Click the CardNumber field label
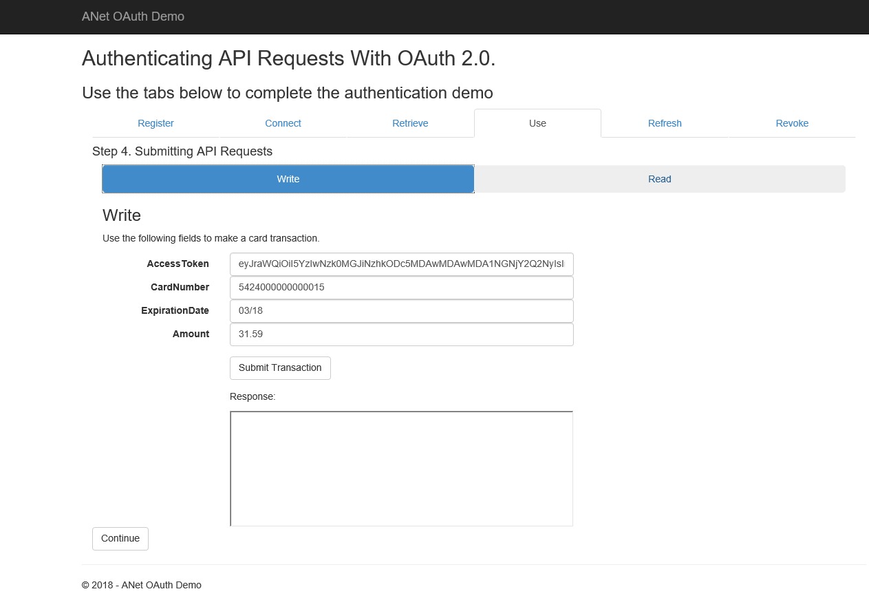This screenshot has width=869, height=598. click(x=180, y=288)
